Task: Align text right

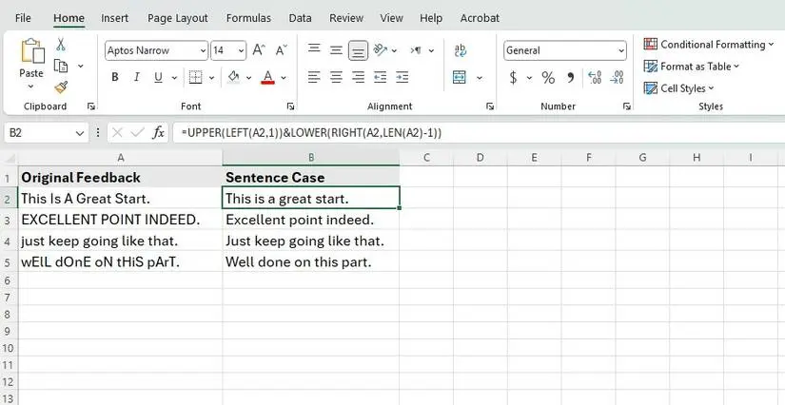Action: [358, 78]
